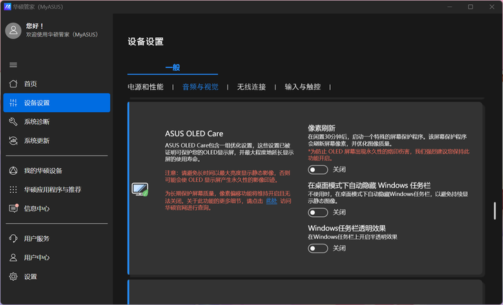Switch to 输入与触控 sub-tab
This screenshot has width=503, height=305.
pyautogui.click(x=302, y=87)
